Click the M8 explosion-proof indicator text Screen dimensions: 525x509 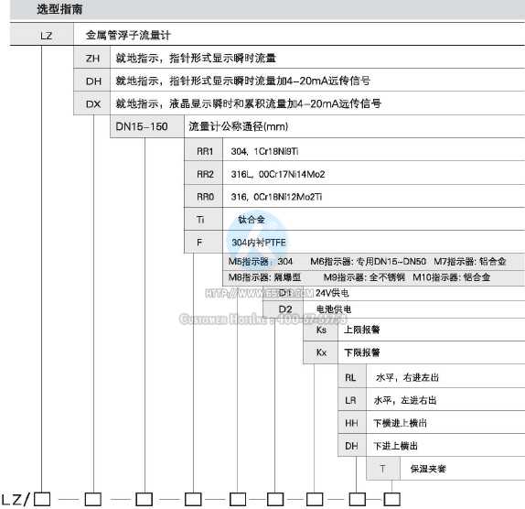[264, 277]
